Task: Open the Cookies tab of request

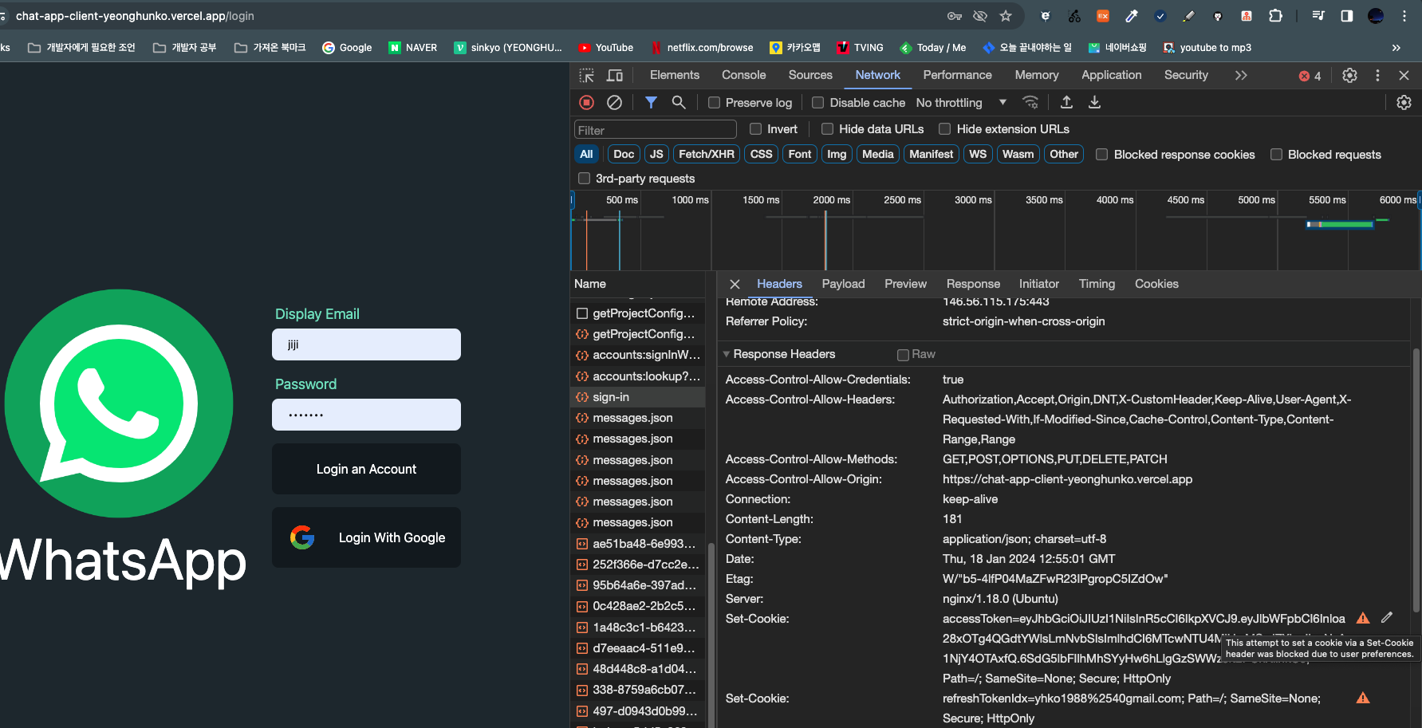Action: 1156,284
